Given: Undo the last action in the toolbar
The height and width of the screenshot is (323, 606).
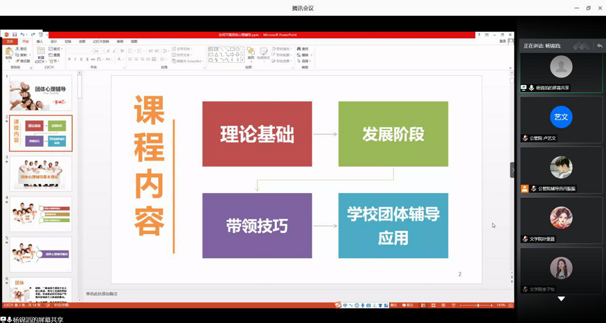Looking at the screenshot, I should pos(22,35).
